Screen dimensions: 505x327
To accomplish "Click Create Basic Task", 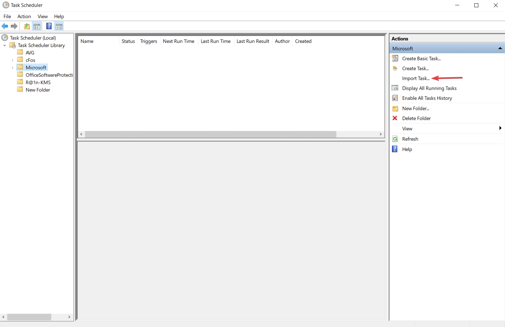I will tap(421, 58).
